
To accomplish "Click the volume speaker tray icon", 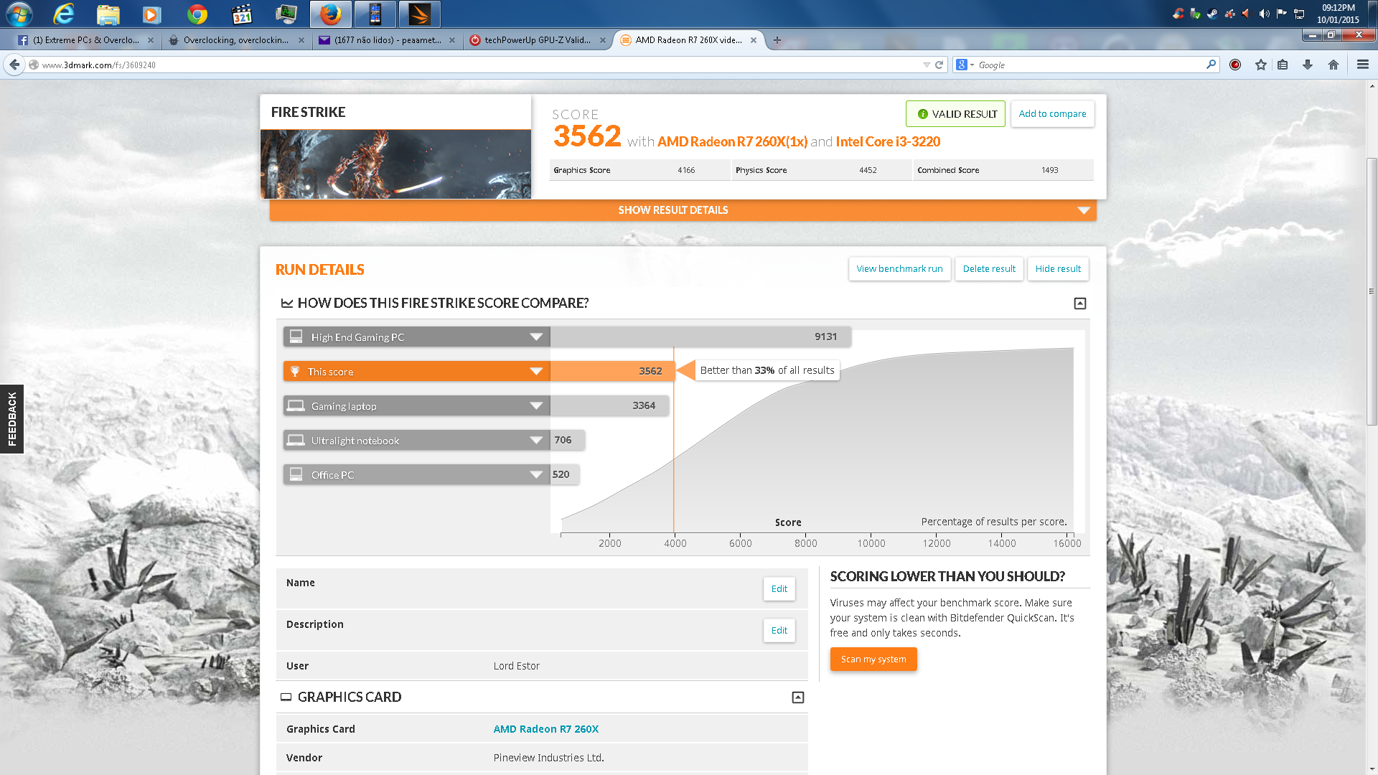I will 1265,14.
